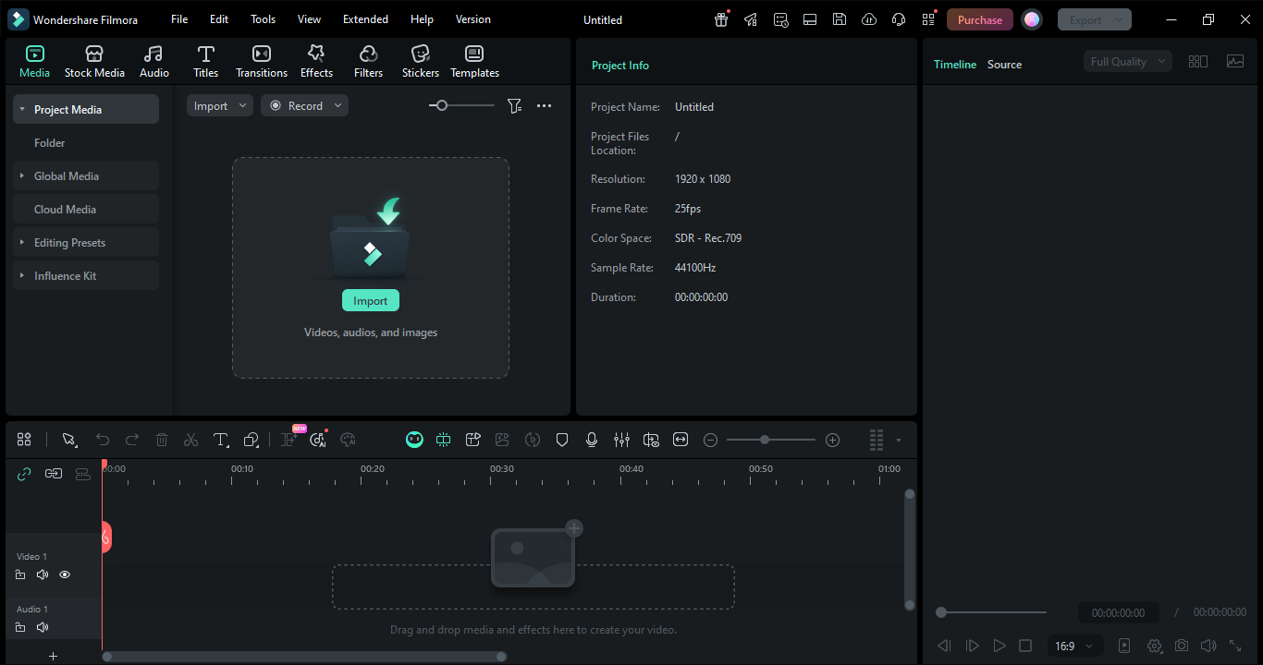This screenshot has width=1263, height=665.
Task: Open the Import dropdown menu
Action: tap(220, 106)
